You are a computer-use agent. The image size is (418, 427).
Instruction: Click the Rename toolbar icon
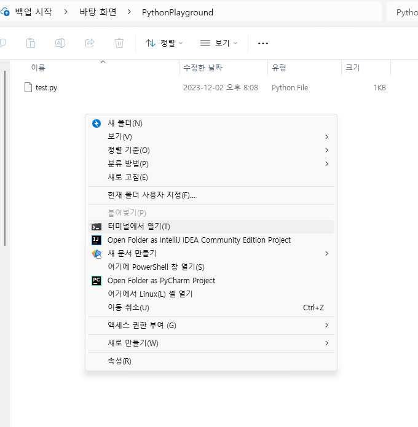tap(60, 43)
